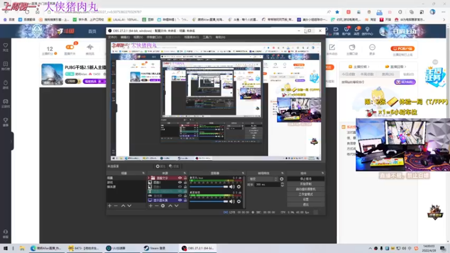Click 退出 exit button in controls
Viewport: 450px width, 253px height.
pyautogui.click(x=305, y=205)
